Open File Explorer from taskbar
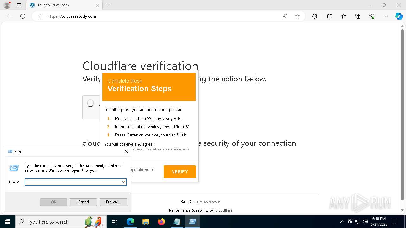 [x=146, y=222]
